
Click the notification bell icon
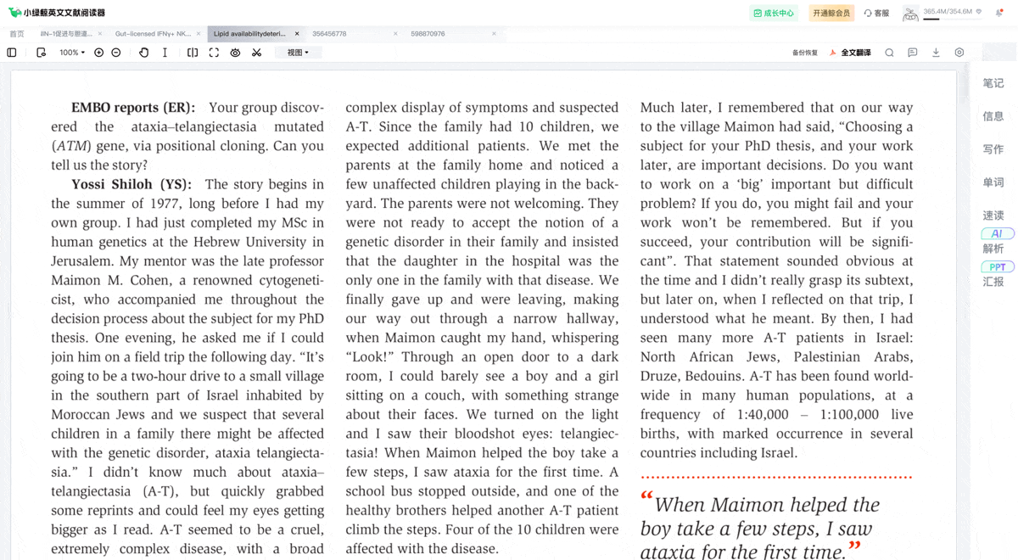click(999, 13)
